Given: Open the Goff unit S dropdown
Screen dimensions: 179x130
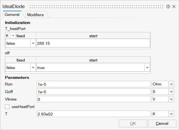Looking at the screenshot, I should (171, 92).
